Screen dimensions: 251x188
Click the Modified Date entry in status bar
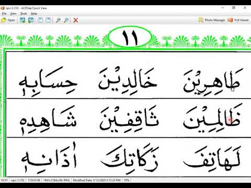point(97,180)
